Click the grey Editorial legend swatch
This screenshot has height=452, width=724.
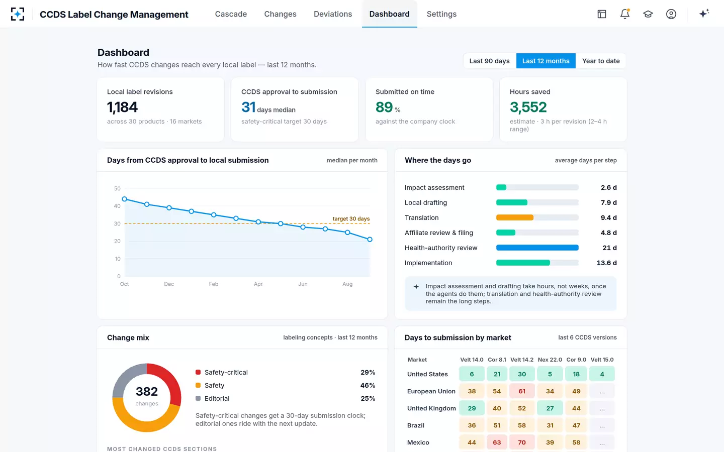[x=198, y=398]
